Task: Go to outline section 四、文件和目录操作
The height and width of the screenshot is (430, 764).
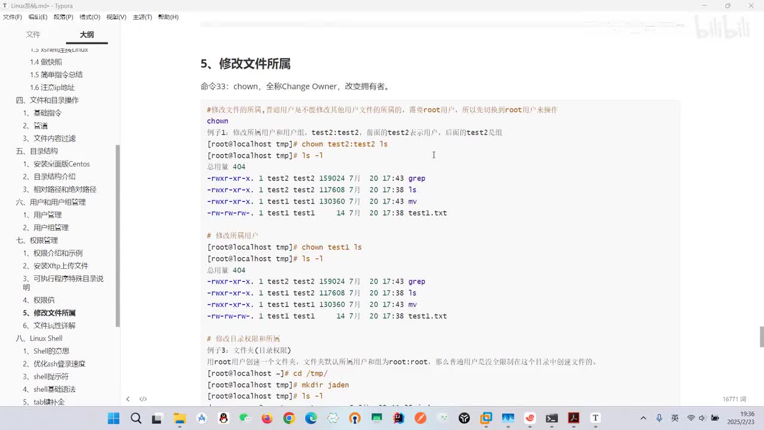Action: pos(47,100)
